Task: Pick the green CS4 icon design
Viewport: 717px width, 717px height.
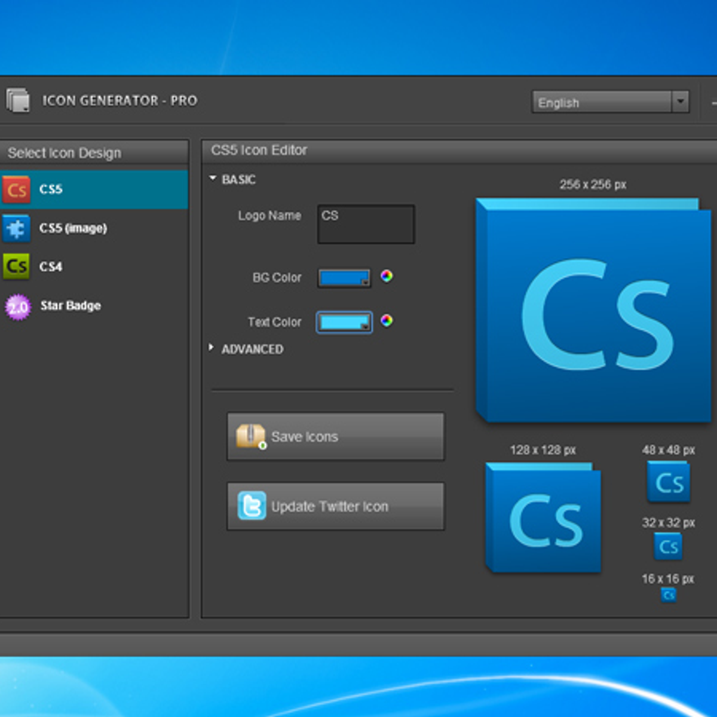Action: pos(16,266)
